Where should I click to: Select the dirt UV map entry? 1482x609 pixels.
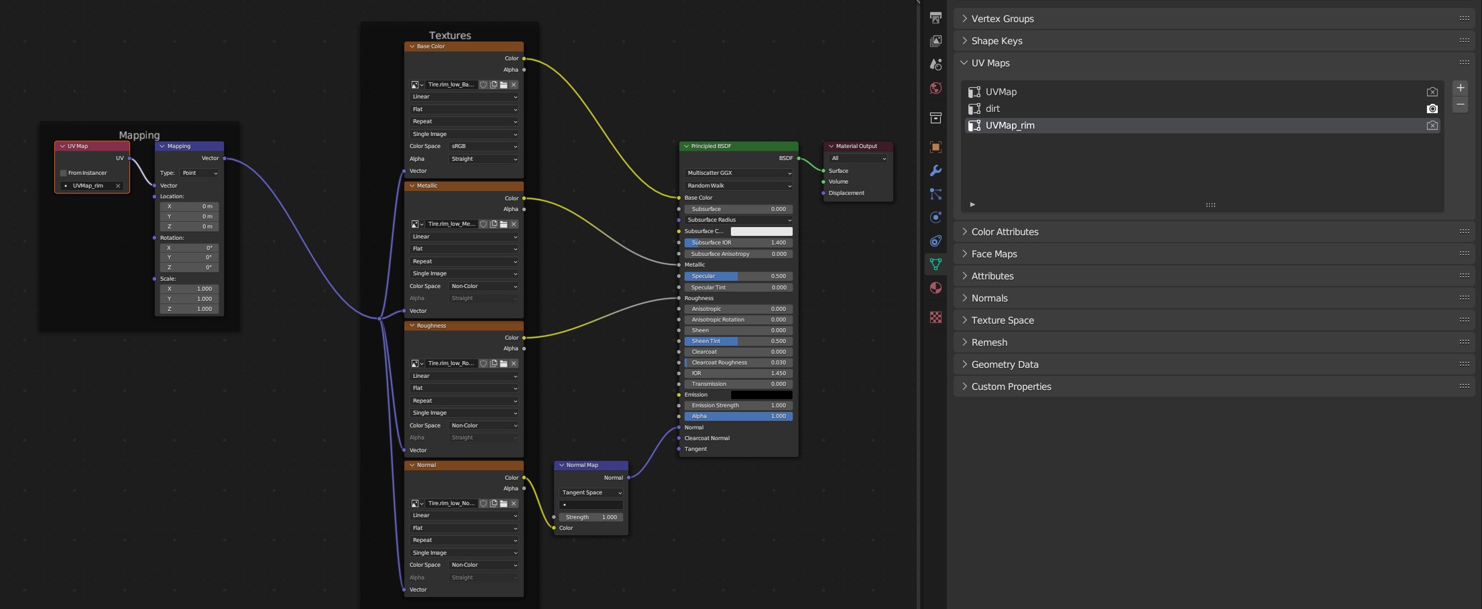[x=992, y=109]
